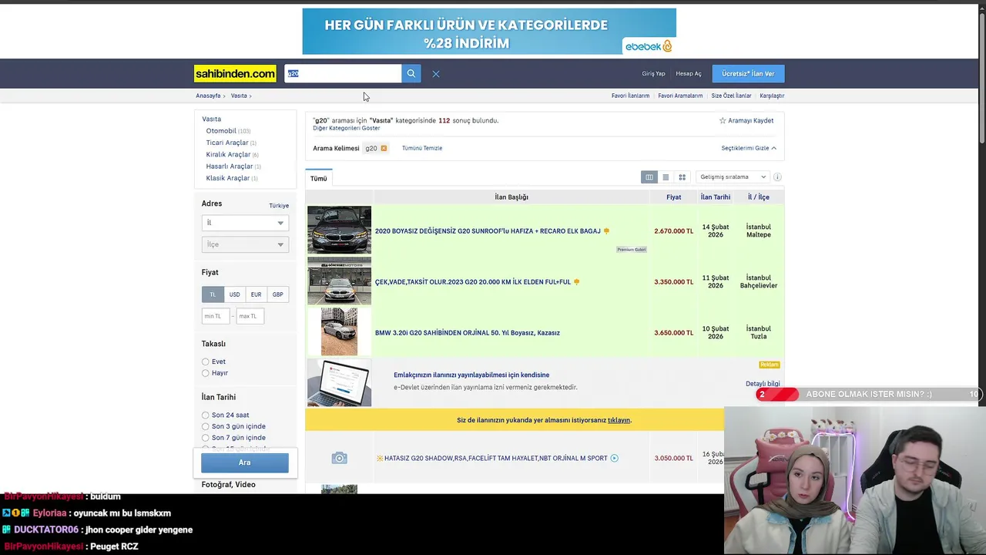Open the İl province dropdown
The height and width of the screenshot is (555, 986).
pos(245,223)
